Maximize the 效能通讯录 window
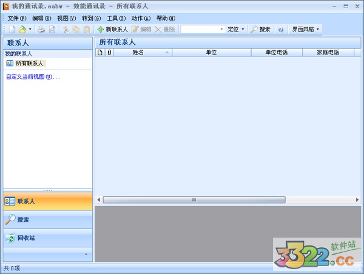 click(x=346, y=6)
